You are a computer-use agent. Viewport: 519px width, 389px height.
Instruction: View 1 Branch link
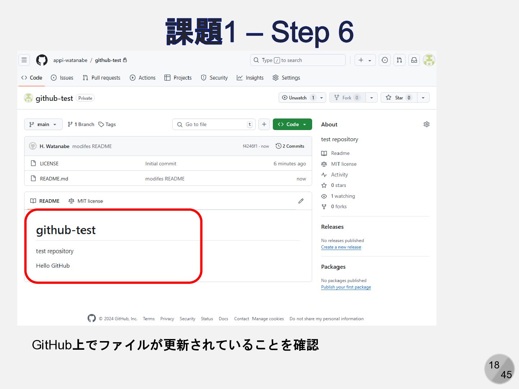(x=81, y=124)
